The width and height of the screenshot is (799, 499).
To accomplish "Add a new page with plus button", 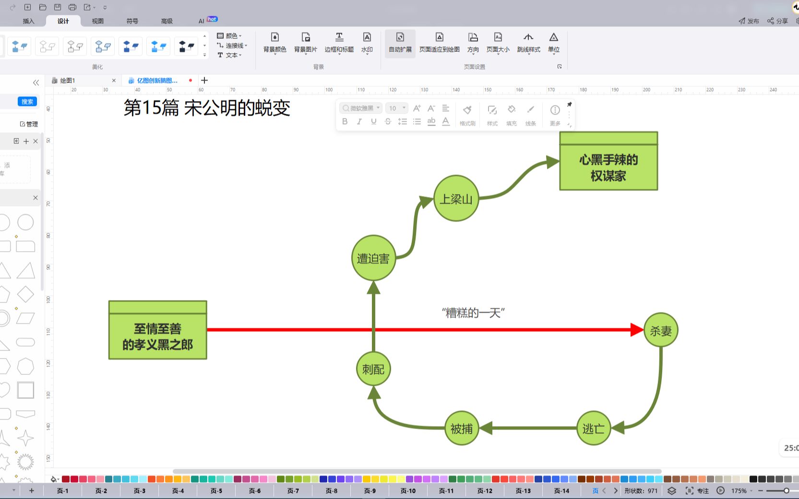I will (32, 491).
